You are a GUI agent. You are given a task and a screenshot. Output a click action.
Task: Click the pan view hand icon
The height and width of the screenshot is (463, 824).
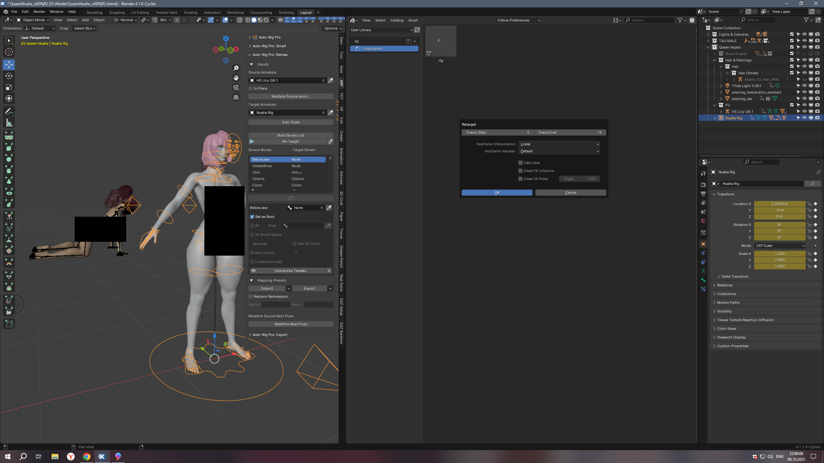[236, 78]
